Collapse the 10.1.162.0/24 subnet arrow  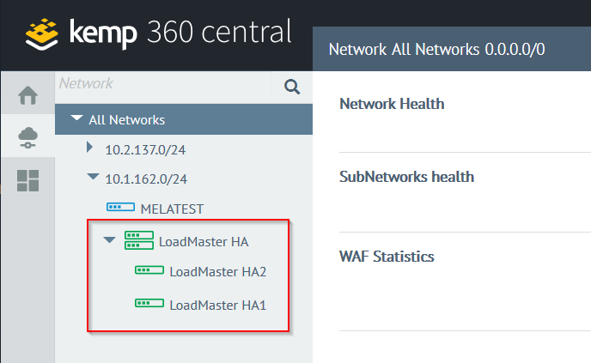tap(93, 176)
